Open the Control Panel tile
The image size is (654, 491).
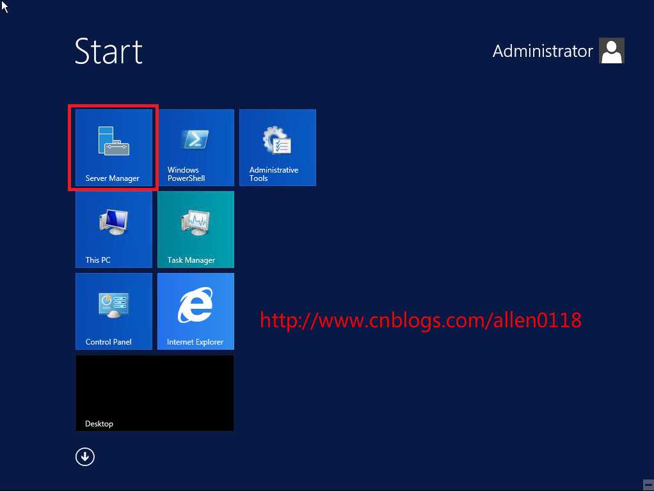113,311
